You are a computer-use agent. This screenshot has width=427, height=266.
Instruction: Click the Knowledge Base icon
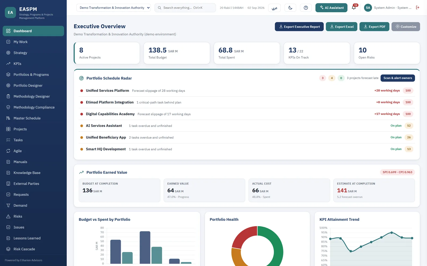coord(8,173)
